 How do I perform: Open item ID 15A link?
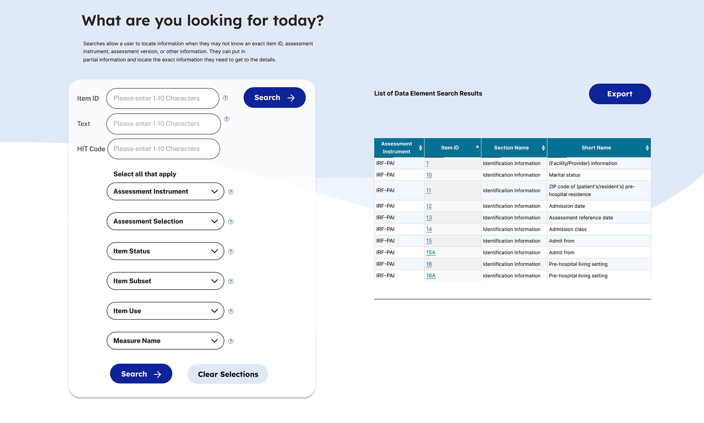pyautogui.click(x=430, y=253)
